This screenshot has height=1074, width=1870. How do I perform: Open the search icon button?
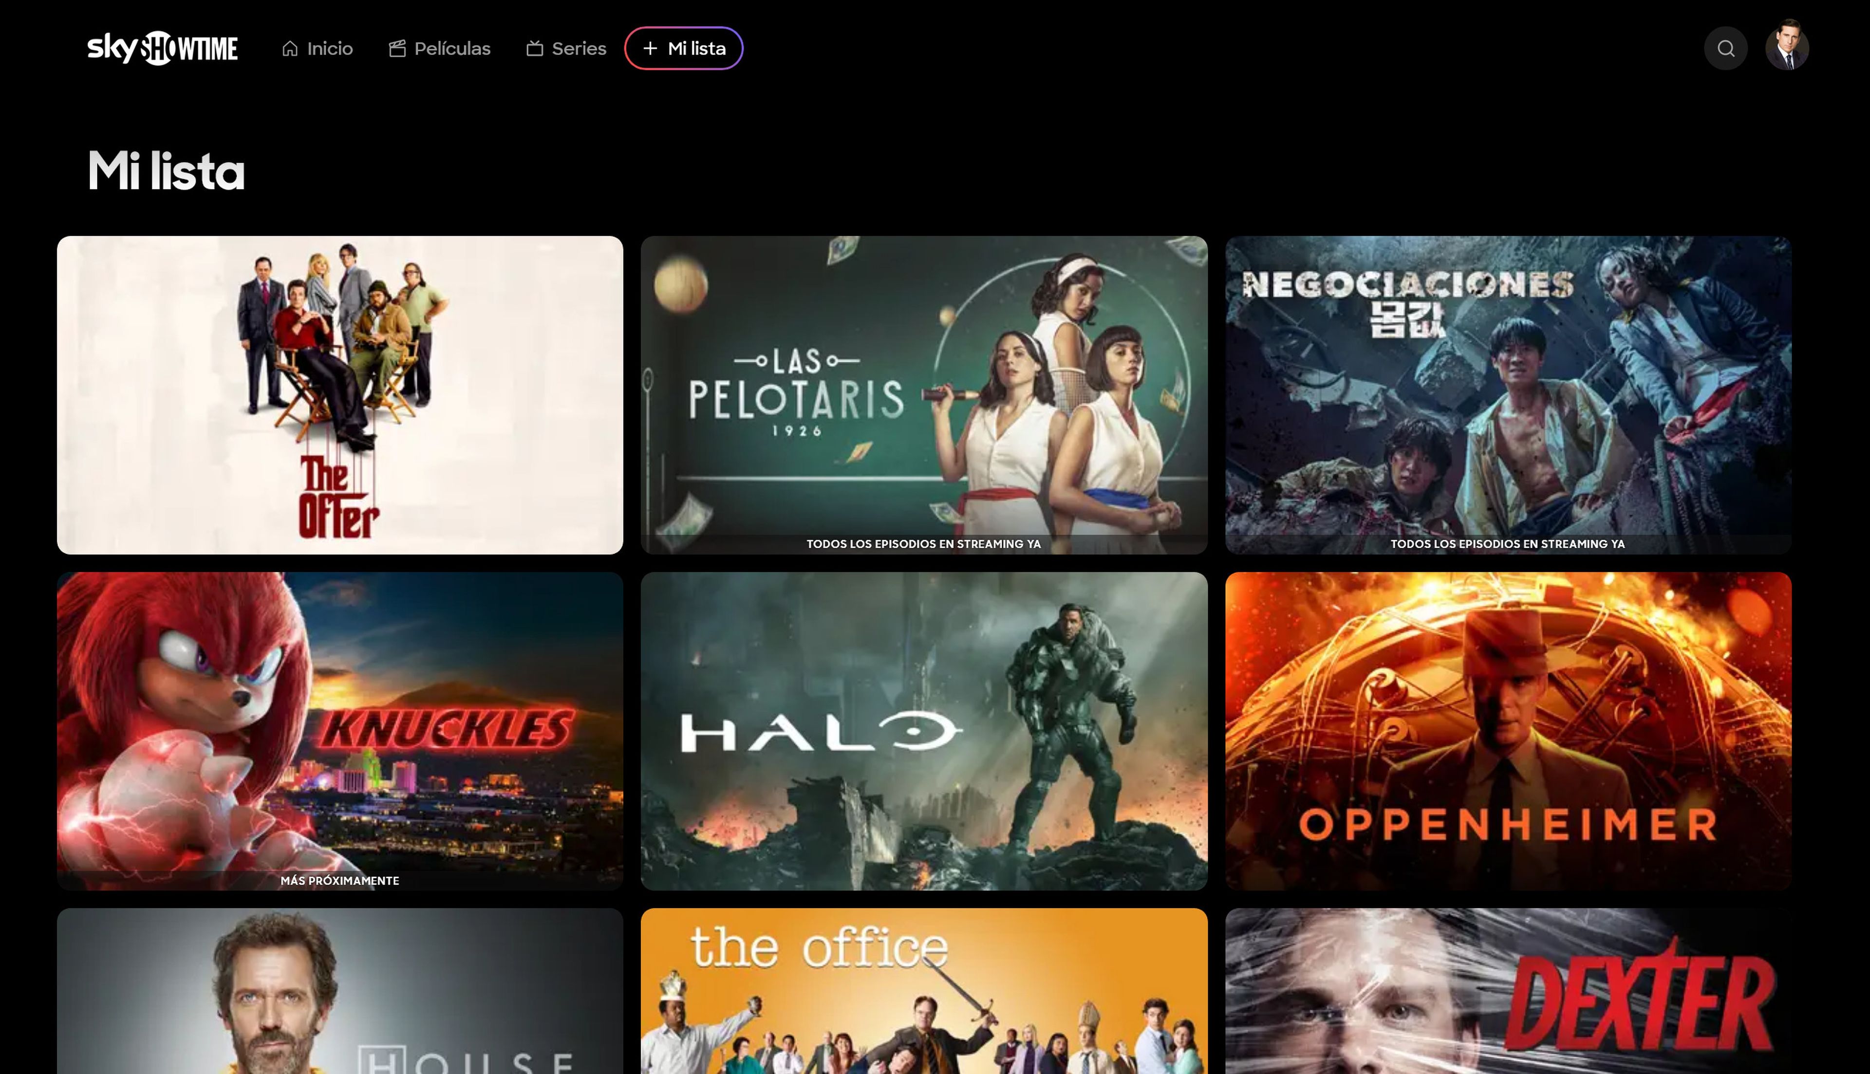(x=1725, y=49)
